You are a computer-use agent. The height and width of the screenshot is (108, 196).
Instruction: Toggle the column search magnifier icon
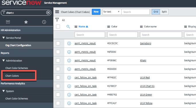tap(68, 27)
